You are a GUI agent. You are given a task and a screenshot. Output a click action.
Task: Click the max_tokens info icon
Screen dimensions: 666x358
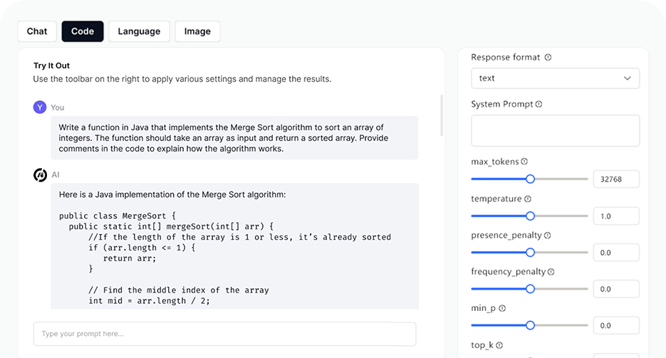point(524,162)
